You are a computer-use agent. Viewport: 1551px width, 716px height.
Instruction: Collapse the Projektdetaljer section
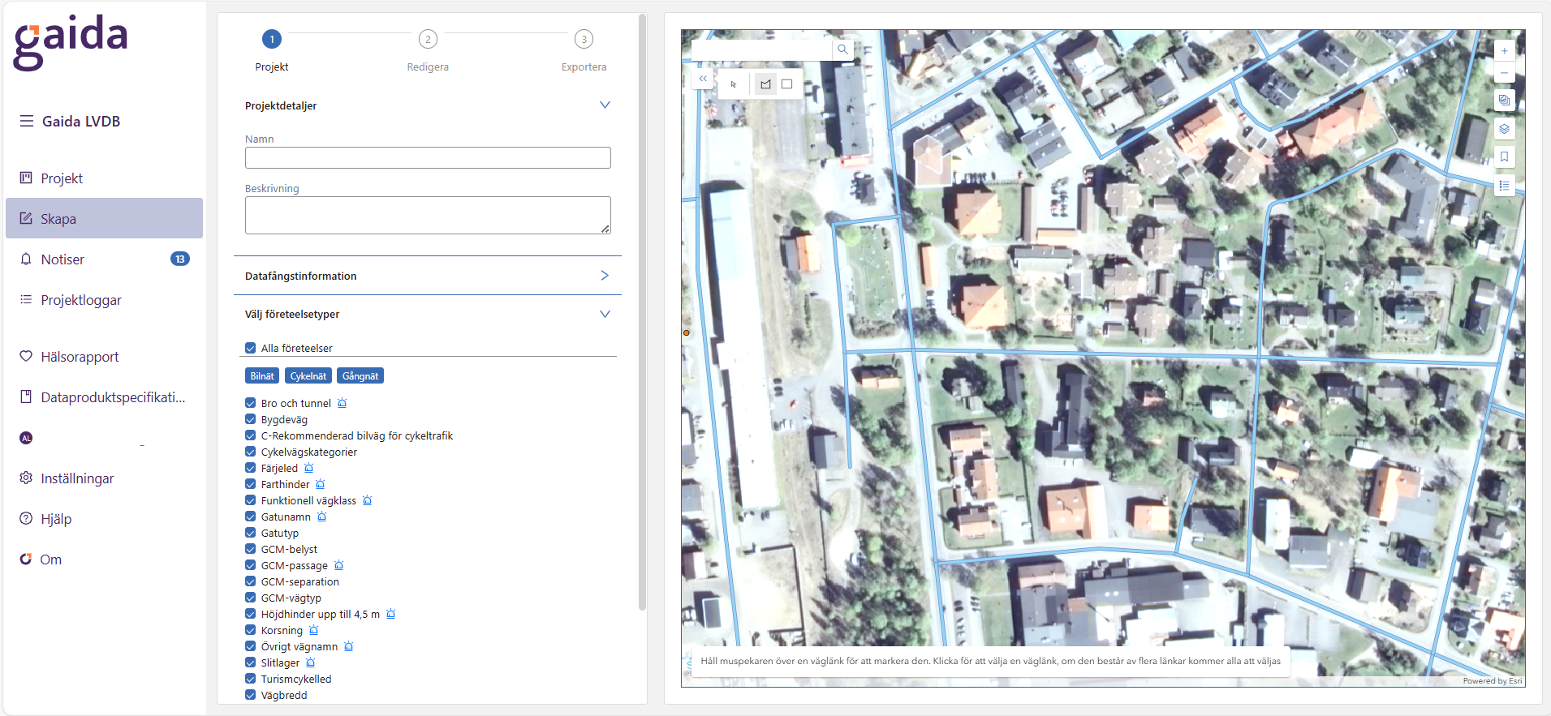click(605, 105)
